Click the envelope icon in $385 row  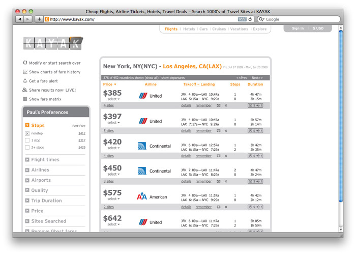point(218,105)
